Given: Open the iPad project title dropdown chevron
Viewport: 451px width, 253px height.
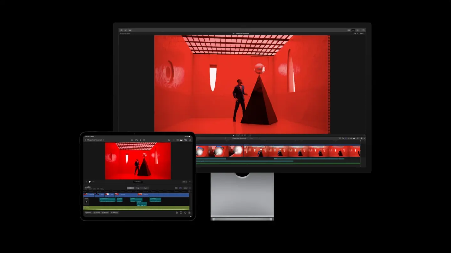Looking at the screenshot, I should 103,140.
